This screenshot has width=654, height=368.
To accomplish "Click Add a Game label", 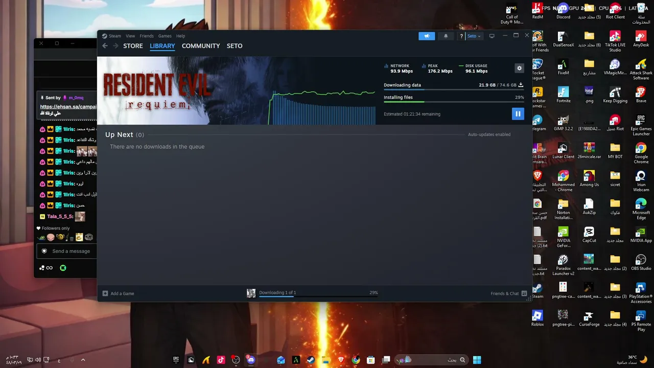I will [x=122, y=293].
